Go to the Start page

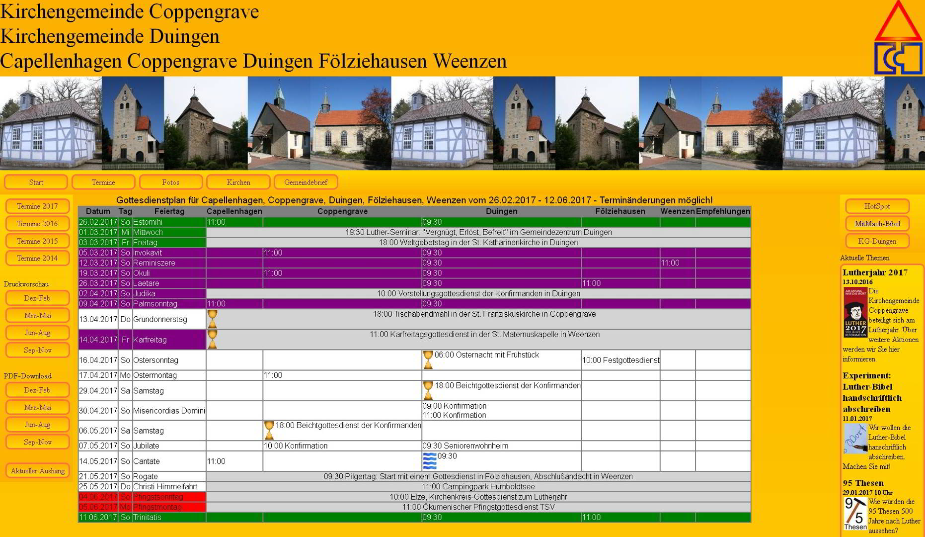click(x=36, y=182)
